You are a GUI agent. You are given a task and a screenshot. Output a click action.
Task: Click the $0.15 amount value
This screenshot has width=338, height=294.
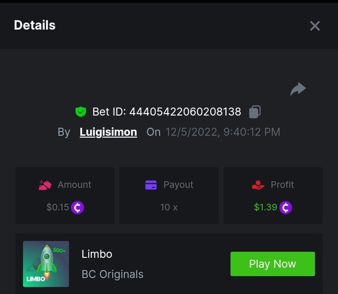pyautogui.click(x=58, y=207)
